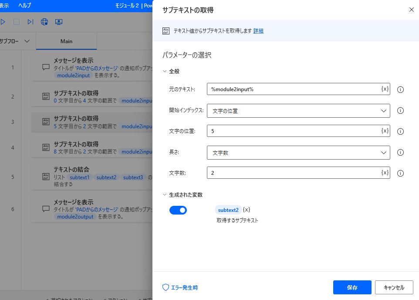Click the subtext2 variable chip in dialog
This screenshot has width=419, height=300.
tap(228, 210)
